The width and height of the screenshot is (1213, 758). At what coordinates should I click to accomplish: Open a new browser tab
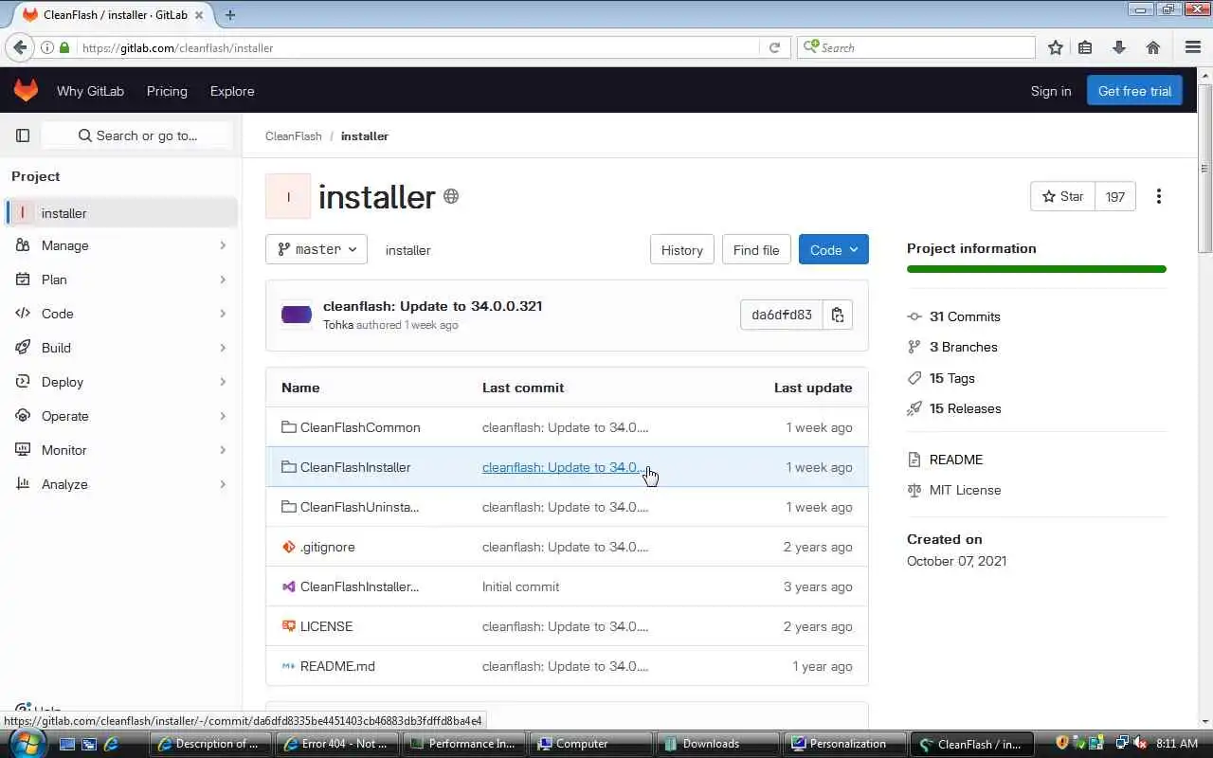point(230,14)
